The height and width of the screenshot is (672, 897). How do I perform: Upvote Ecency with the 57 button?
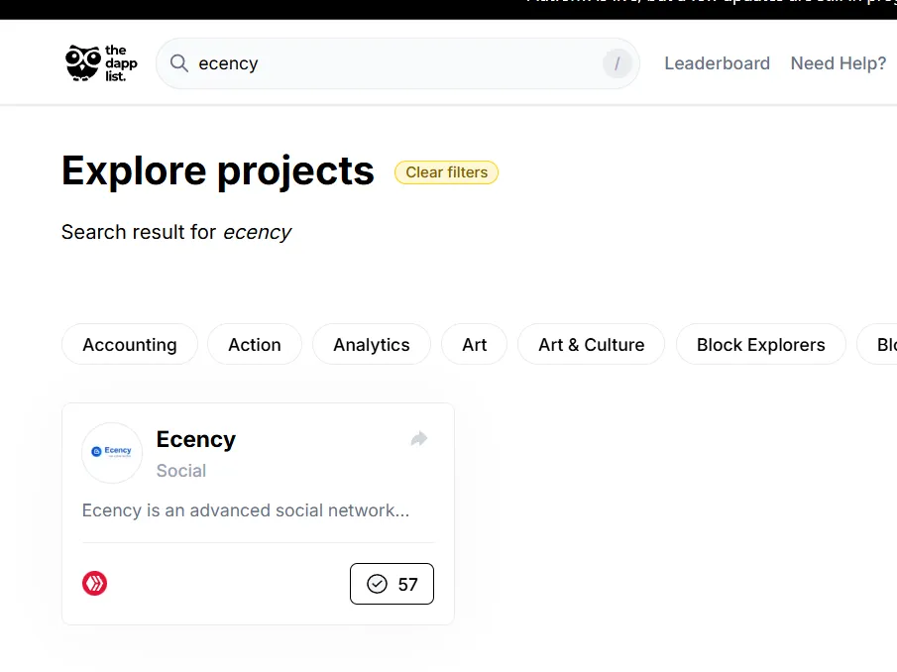392,584
